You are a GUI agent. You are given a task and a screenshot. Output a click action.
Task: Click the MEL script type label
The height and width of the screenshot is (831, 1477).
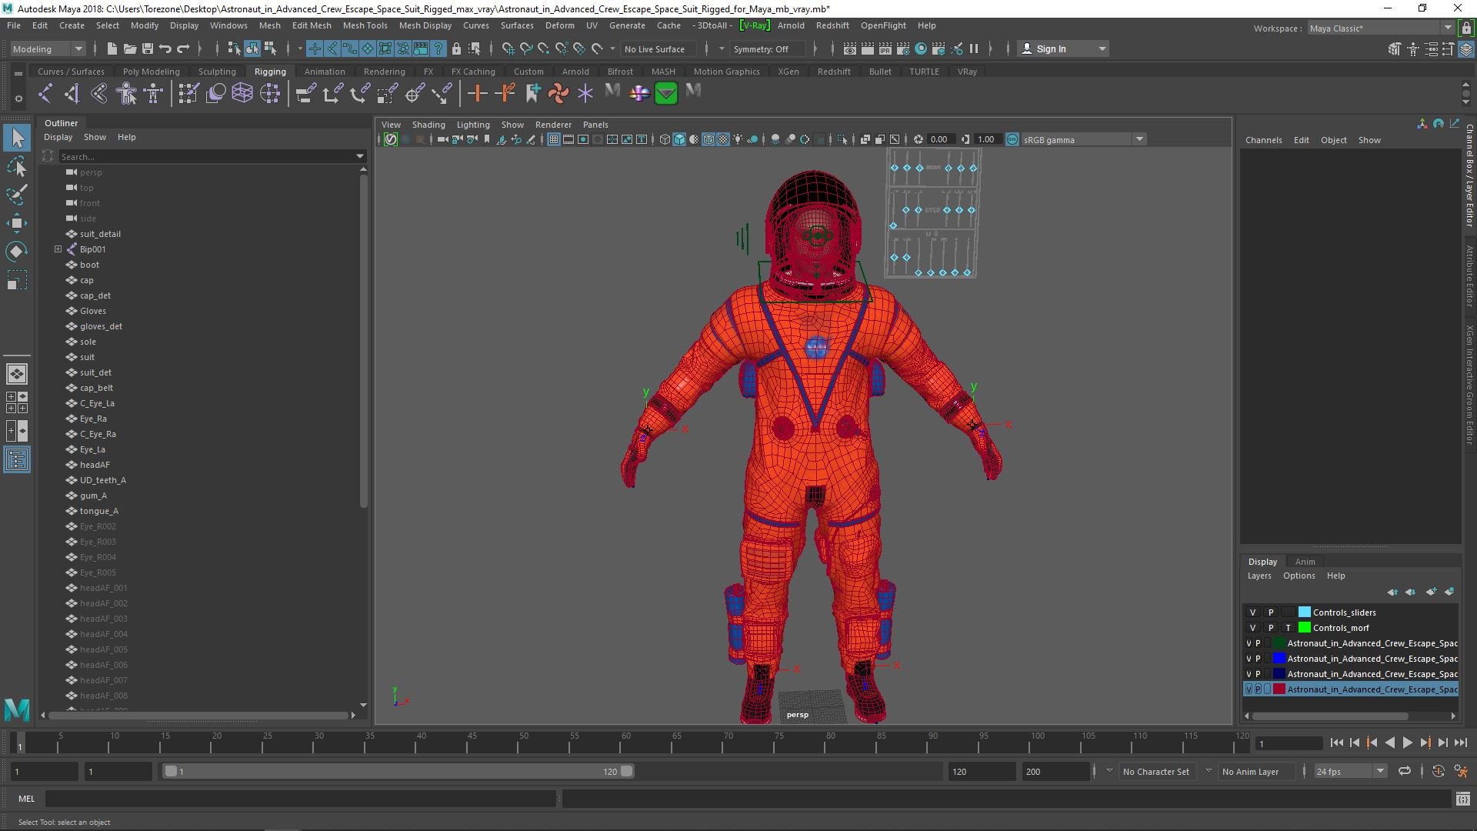pyautogui.click(x=27, y=799)
